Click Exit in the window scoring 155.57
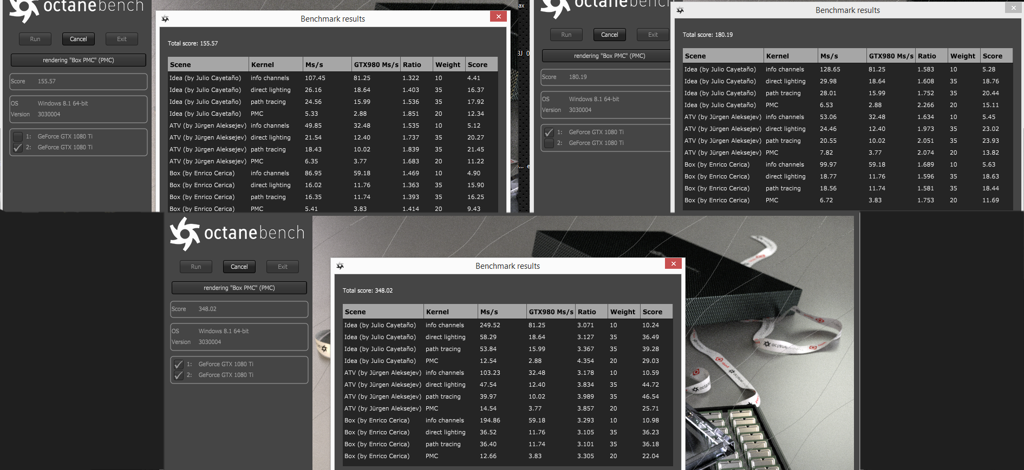 (x=122, y=39)
